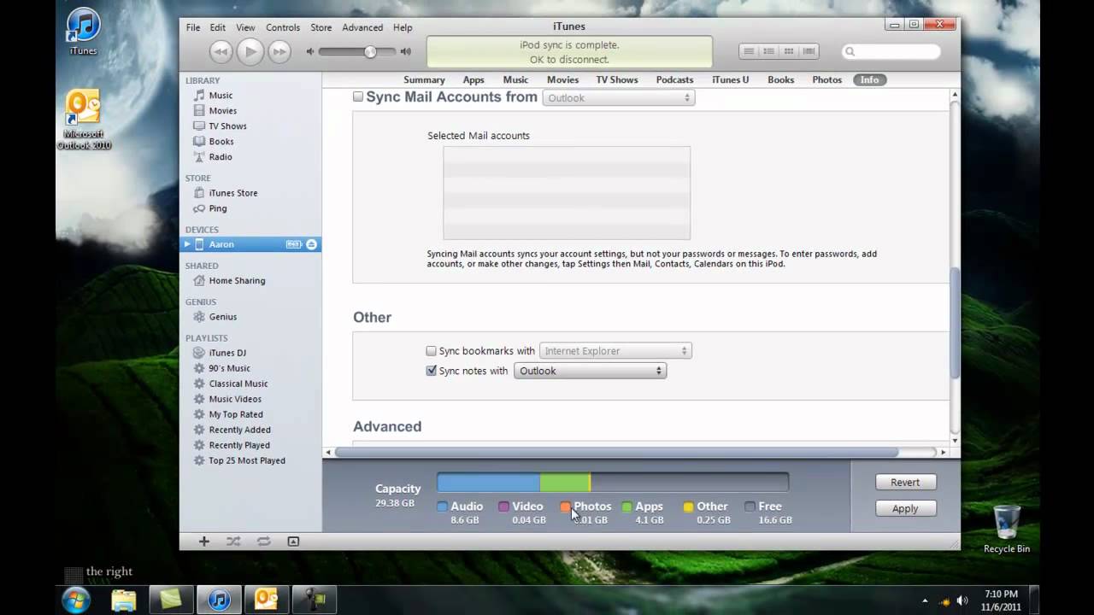
Task: Open the Edit menu
Action: point(218,27)
